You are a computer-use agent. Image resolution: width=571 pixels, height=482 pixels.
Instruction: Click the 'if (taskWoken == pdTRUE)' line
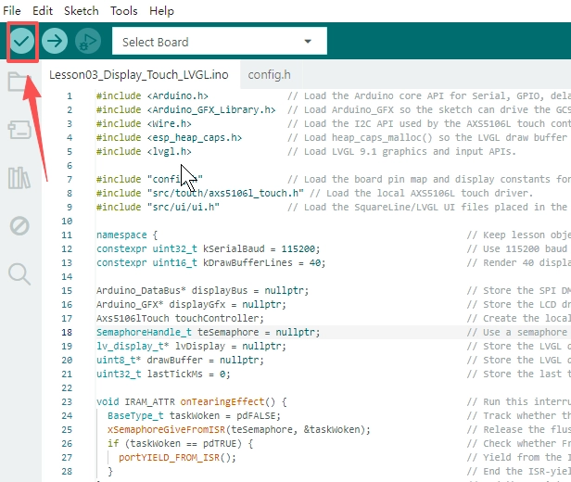click(x=180, y=443)
